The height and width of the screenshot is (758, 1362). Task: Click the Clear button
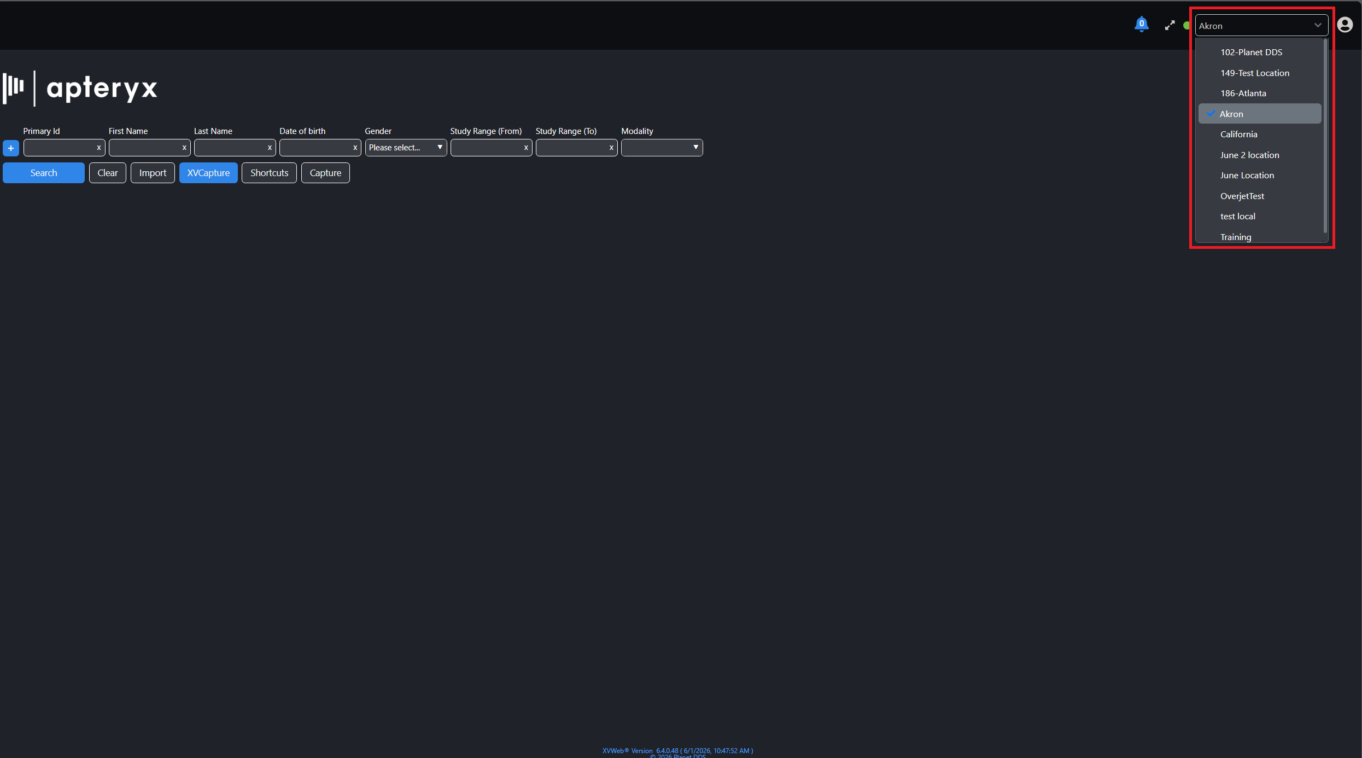point(108,173)
